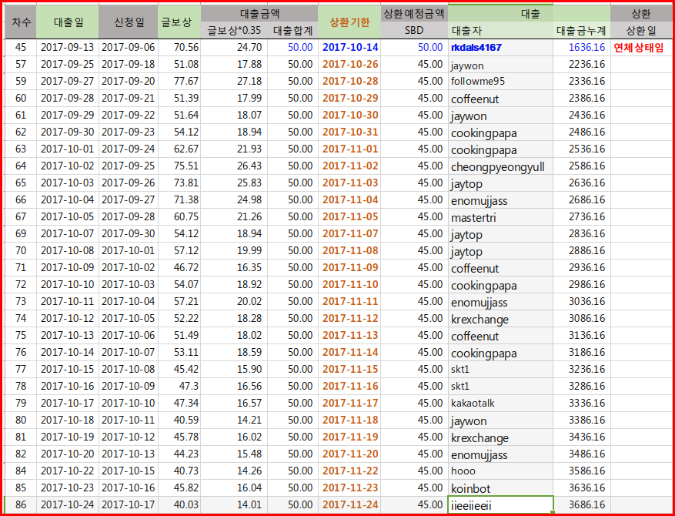Select borrower skt1 in row 77
Screen dimensions: 675x516
[x=500, y=370]
